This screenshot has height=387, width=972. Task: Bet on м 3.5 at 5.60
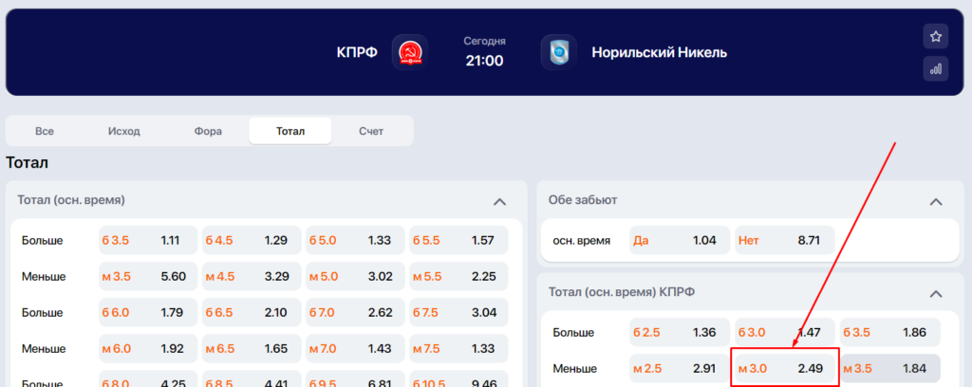coord(148,276)
